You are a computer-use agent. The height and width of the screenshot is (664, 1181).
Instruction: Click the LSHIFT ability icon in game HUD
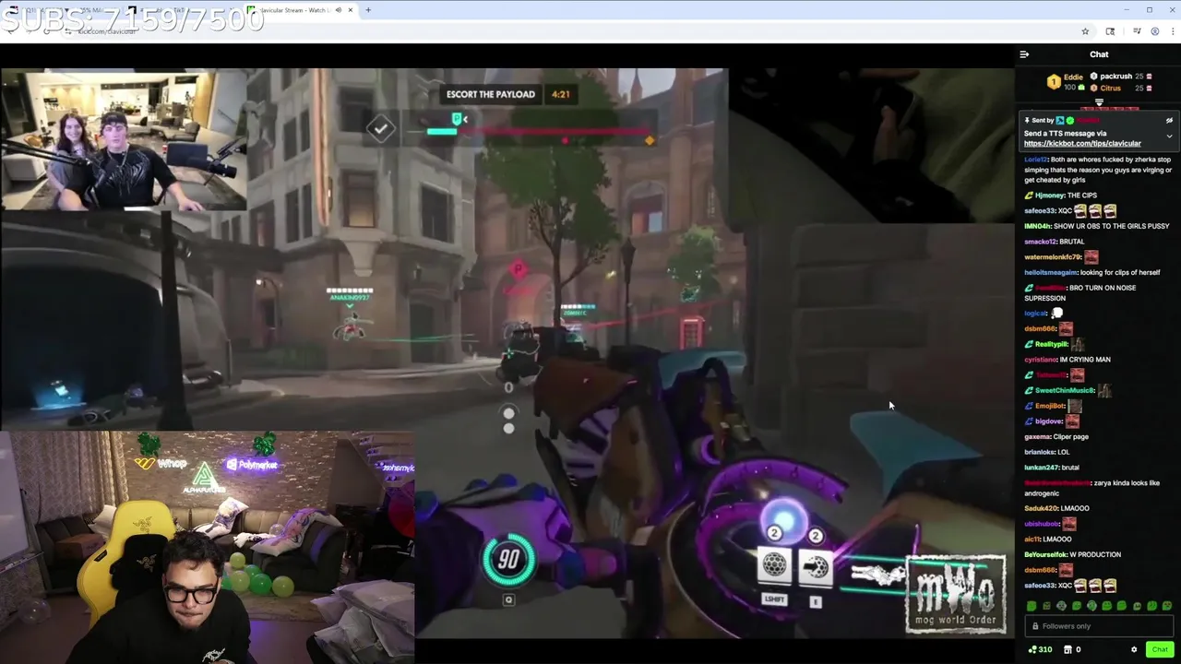[x=774, y=567]
